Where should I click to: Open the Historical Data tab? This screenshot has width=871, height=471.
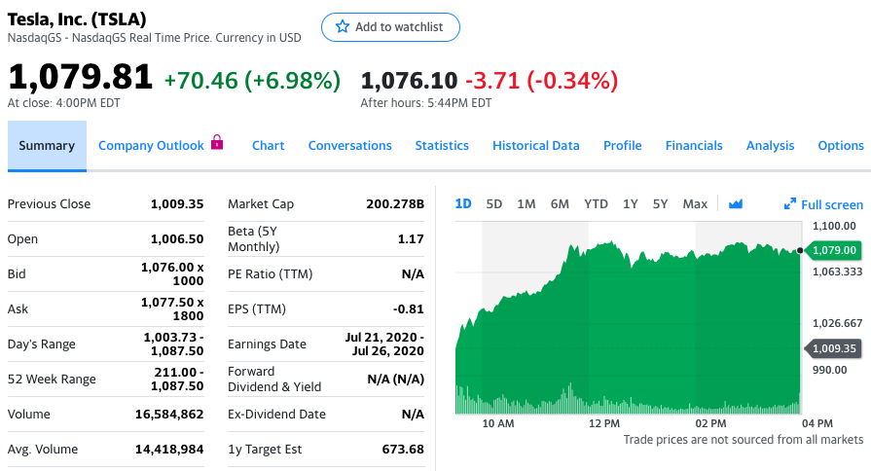pyautogui.click(x=535, y=146)
